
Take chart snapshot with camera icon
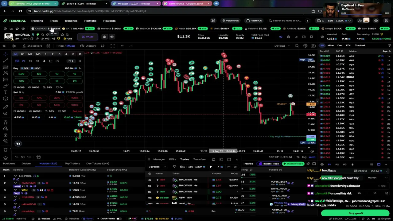(x=313, y=46)
